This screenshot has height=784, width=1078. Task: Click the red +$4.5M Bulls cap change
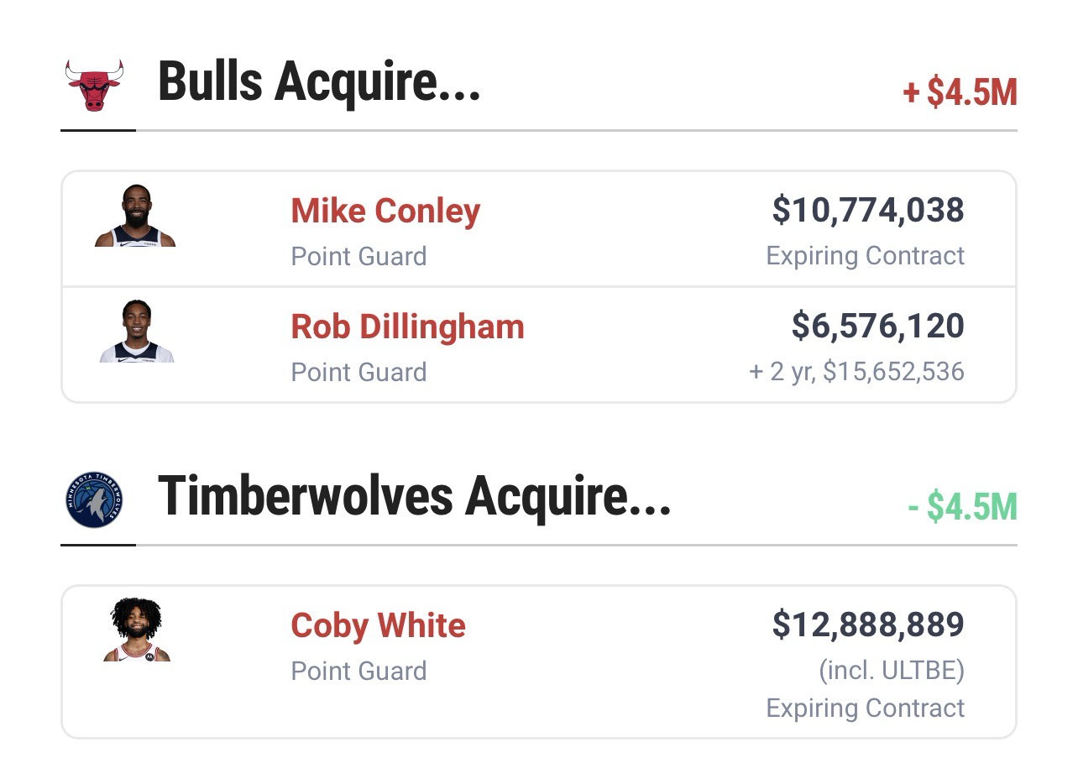(960, 92)
